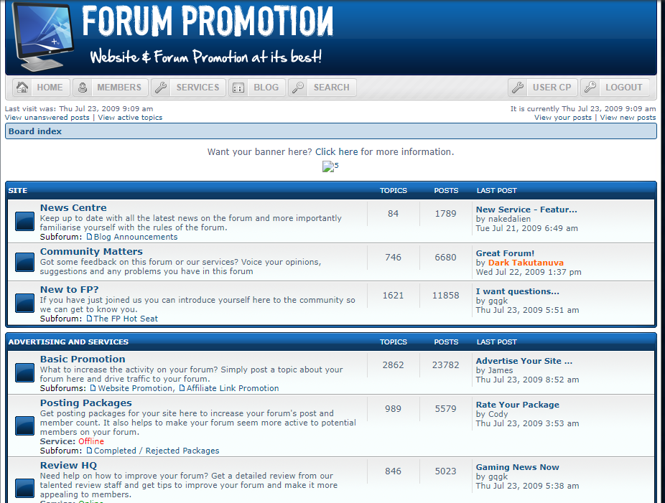The height and width of the screenshot is (503, 665).
Task: Open last post 'New Service - Featur...'
Action: click(526, 210)
